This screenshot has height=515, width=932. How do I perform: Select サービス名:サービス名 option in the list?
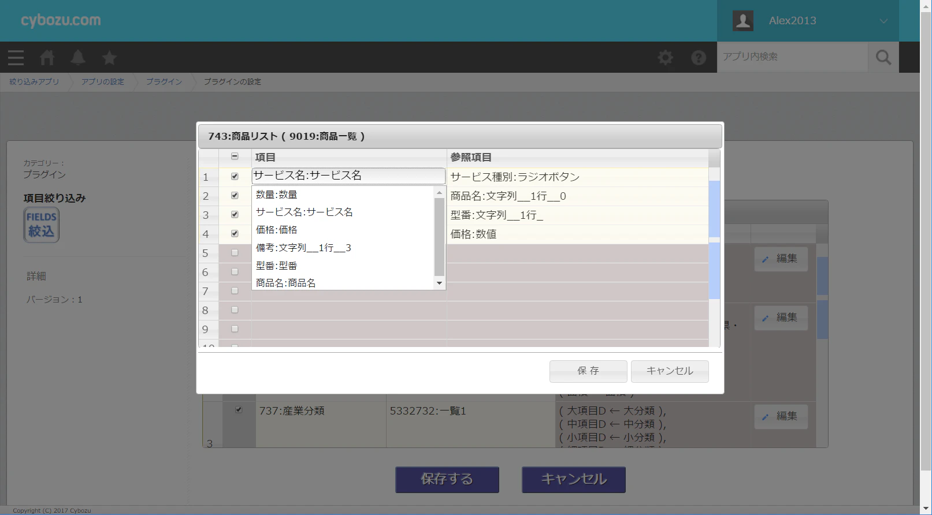click(x=343, y=212)
